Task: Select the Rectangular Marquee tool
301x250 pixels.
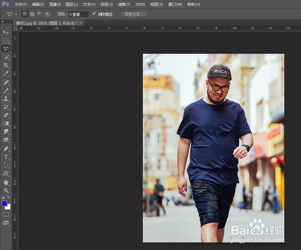Action: (6, 41)
